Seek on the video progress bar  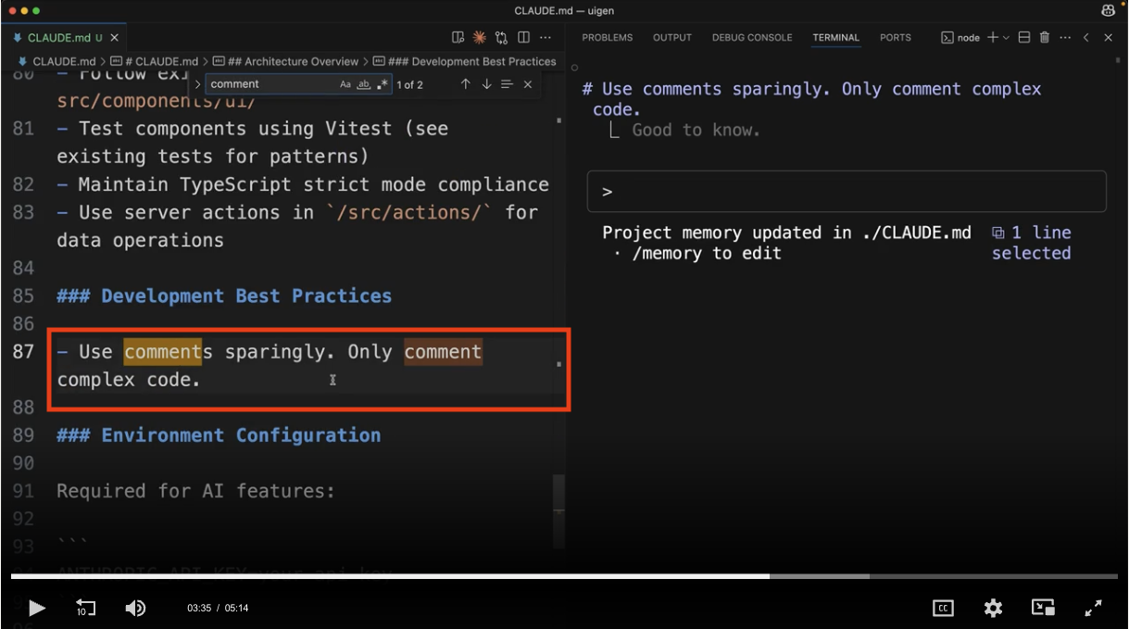click(x=564, y=576)
